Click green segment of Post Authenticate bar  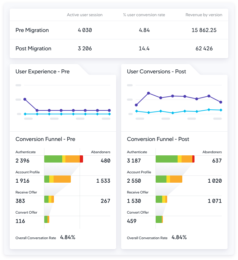pyautogui.click(x=166, y=159)
